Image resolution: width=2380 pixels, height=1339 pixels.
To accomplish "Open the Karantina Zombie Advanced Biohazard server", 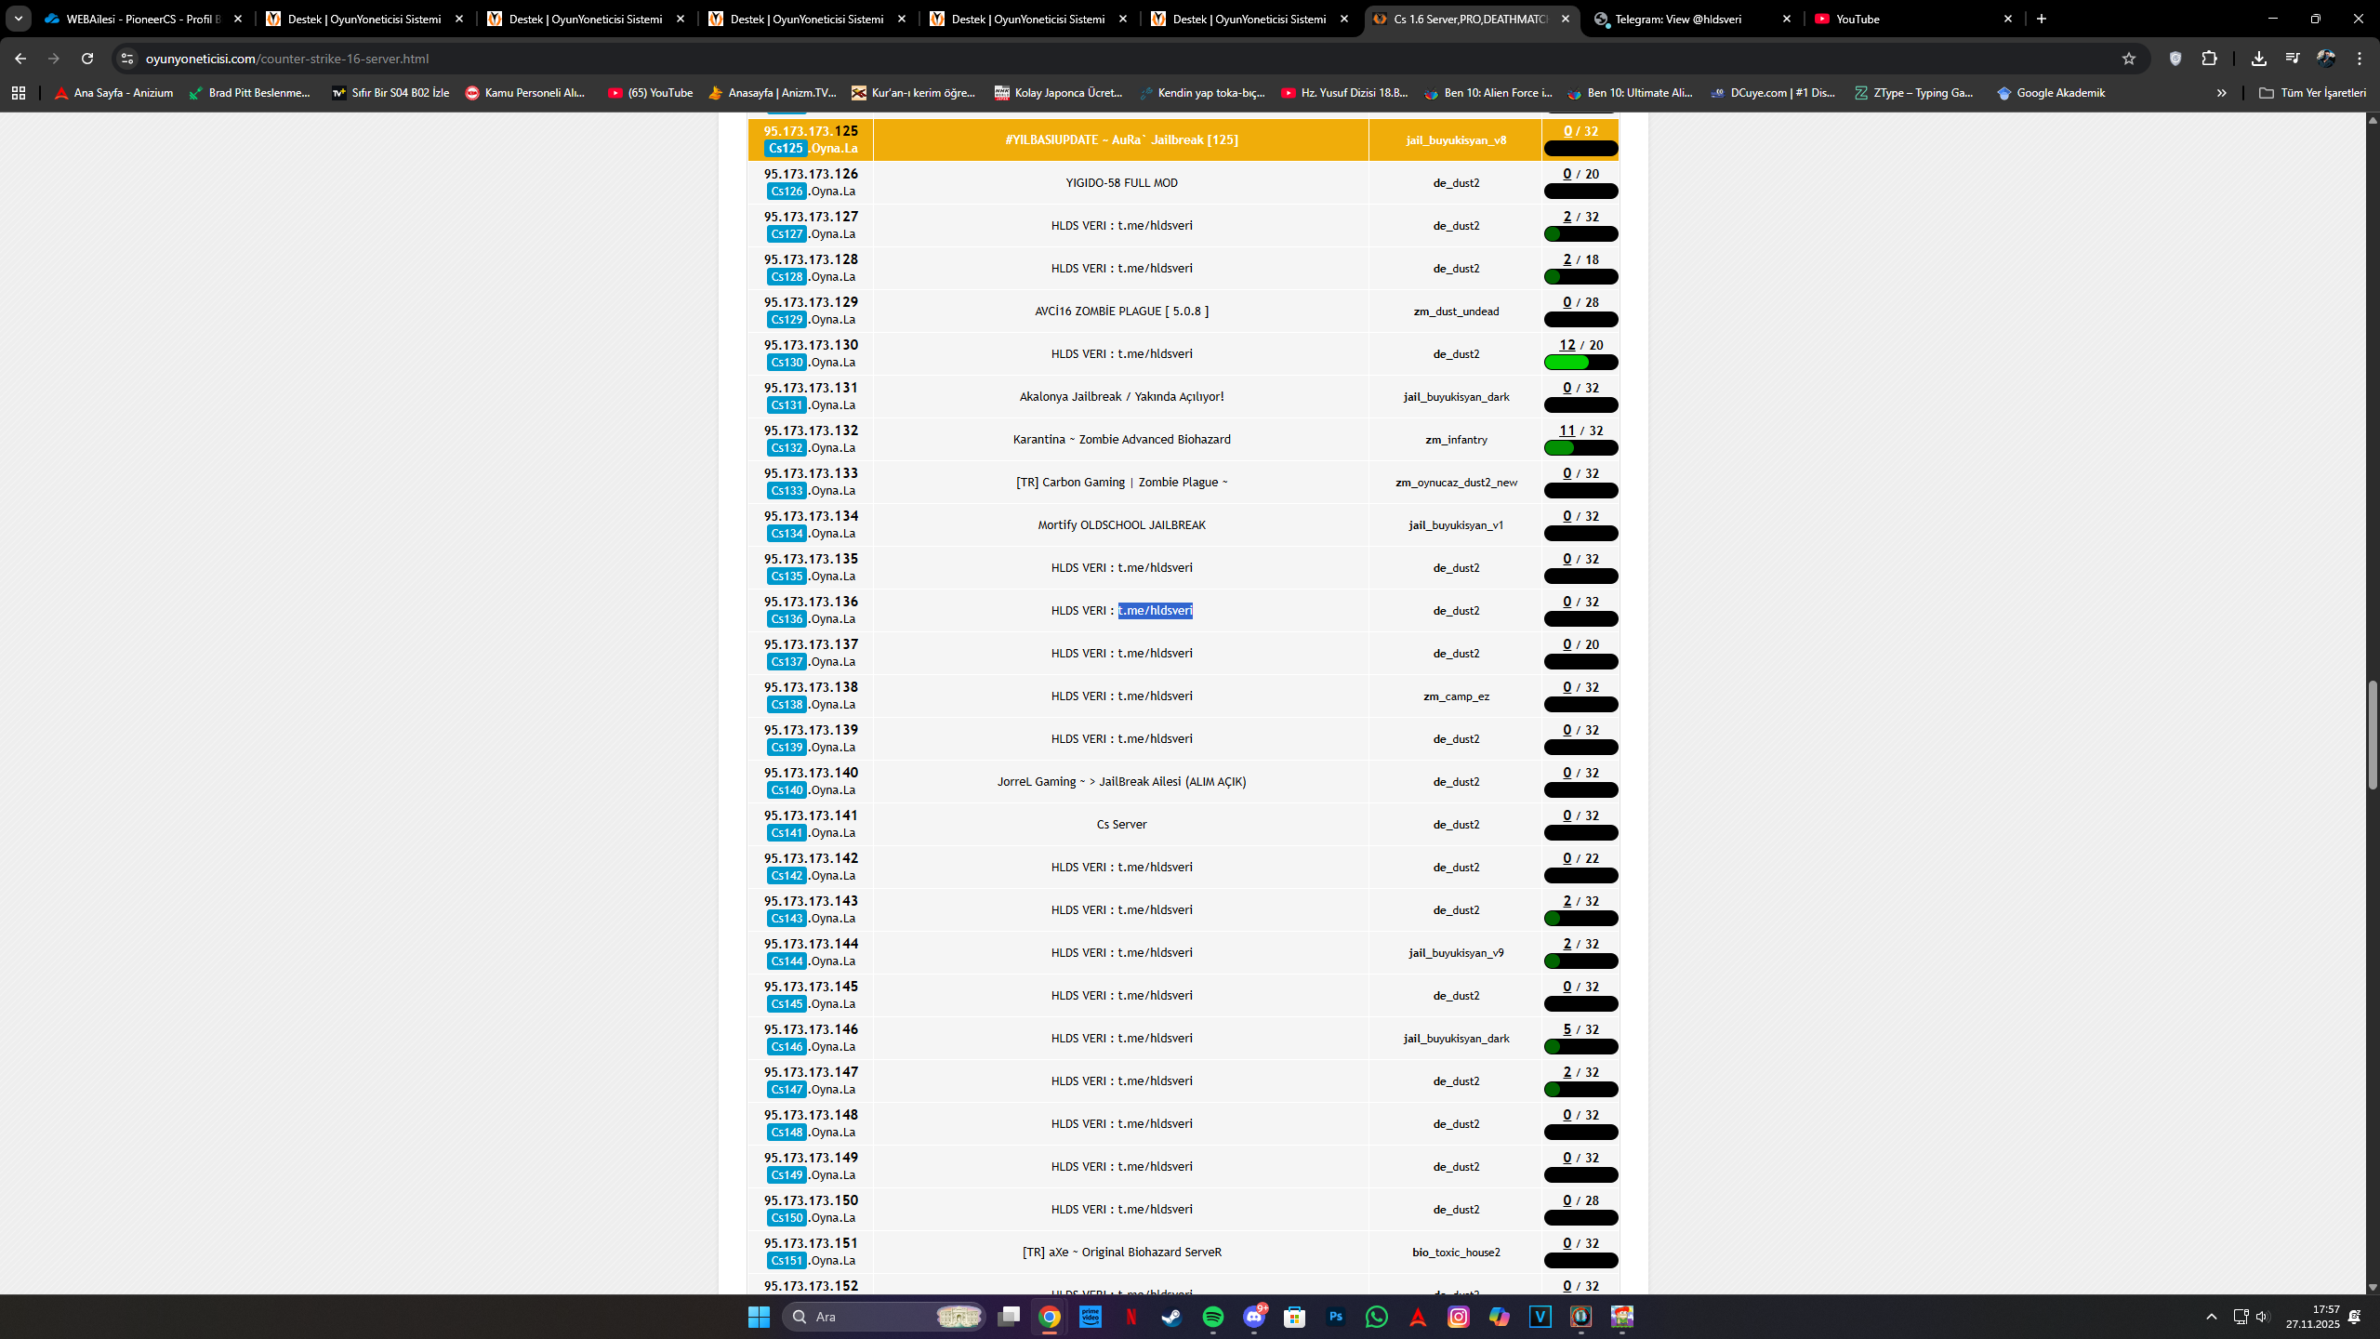I will tap(1121, 440).
